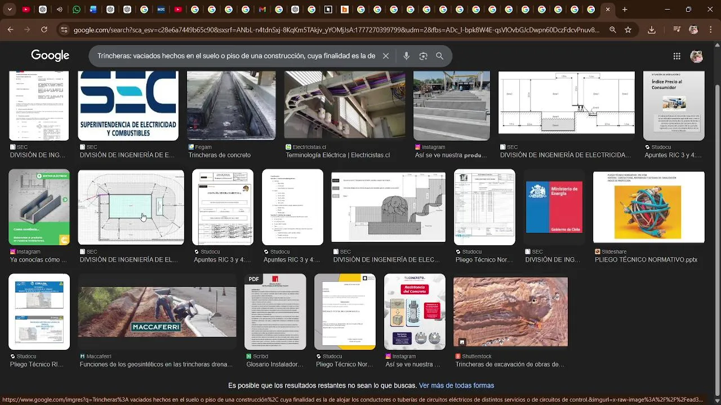Viewport: 721px width, 405px height.
Task: Click the 'Maccaferri' source label
Action: tap(99, 356)
